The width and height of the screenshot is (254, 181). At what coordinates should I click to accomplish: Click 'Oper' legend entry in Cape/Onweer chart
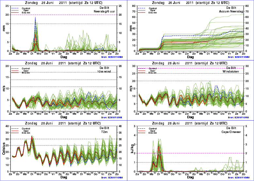[153, 131]
